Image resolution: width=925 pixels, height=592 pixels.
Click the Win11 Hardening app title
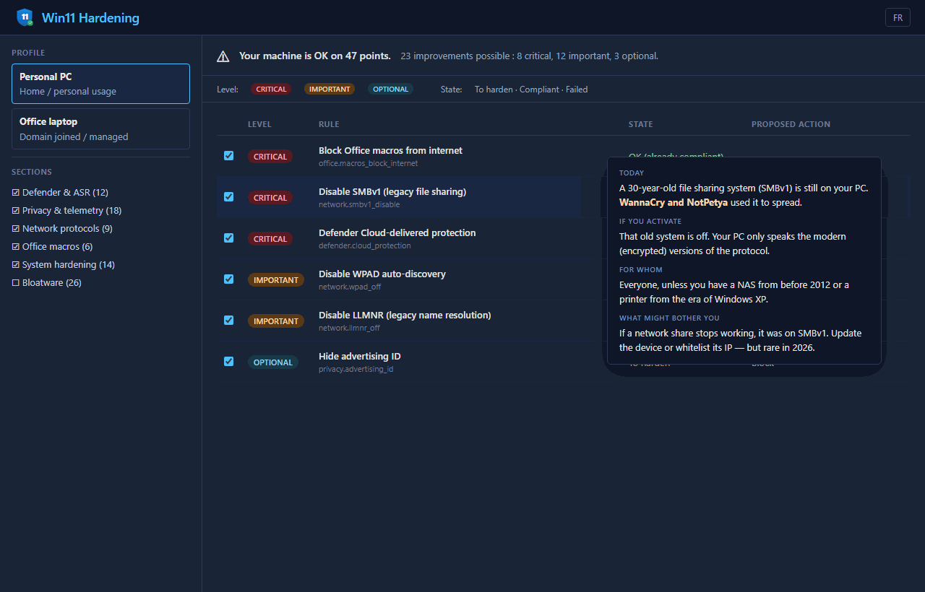[x=90, y=18]
